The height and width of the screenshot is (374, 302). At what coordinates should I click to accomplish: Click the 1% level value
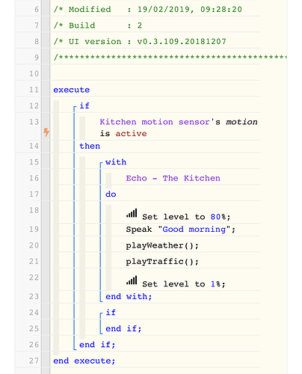coord(215,284)
